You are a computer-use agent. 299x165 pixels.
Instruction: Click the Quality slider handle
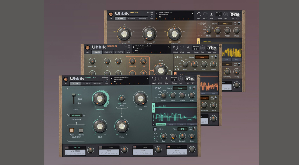pyautogui.click(x=74, y=95)
